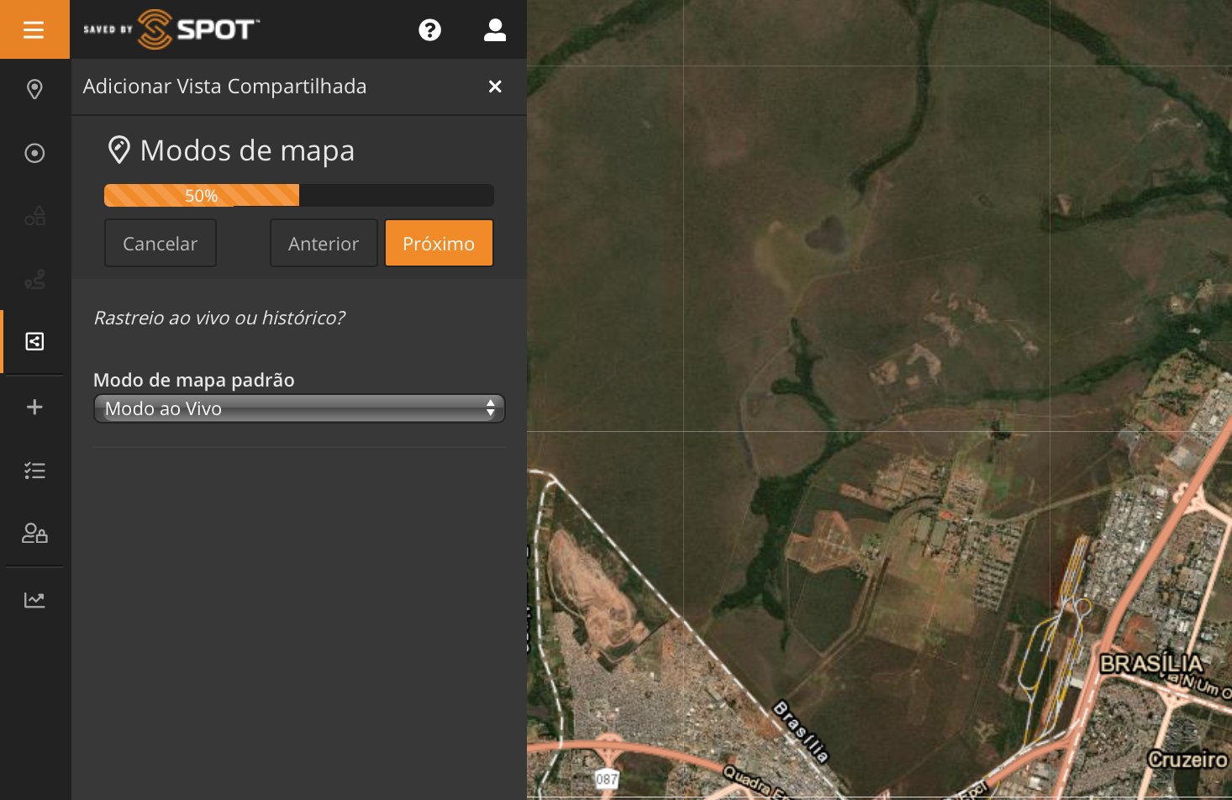
Task: Close the Adicionar Vista Compartilhada panel
Action: 495,87
